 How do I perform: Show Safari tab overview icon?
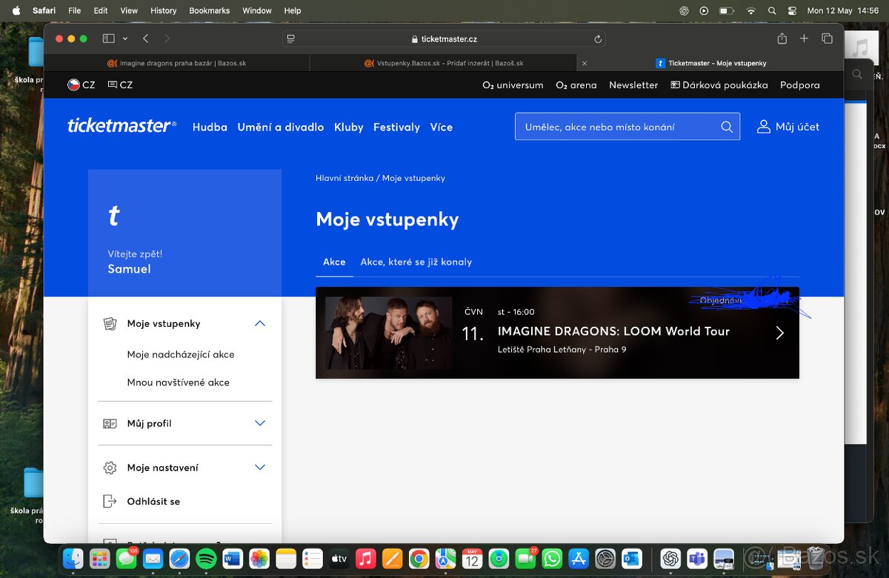click(x=827, y=39)
